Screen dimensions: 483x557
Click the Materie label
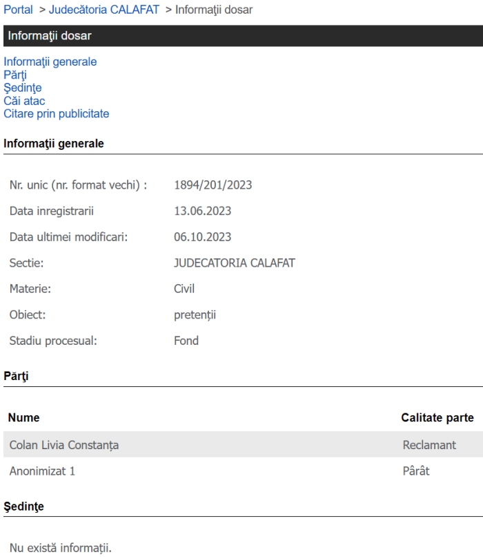[30, 289]
